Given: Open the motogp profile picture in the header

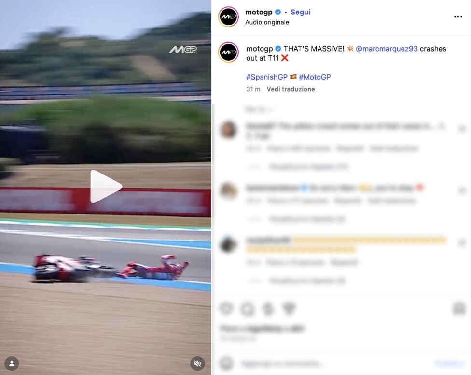Looking at the screenshot, I should (x=229, y=17).
